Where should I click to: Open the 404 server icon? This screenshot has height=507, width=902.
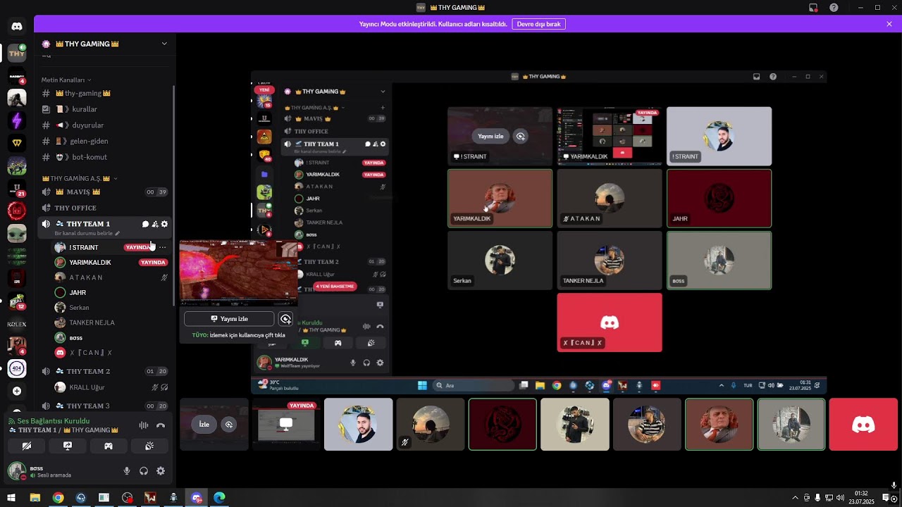(x=17, y=368)
